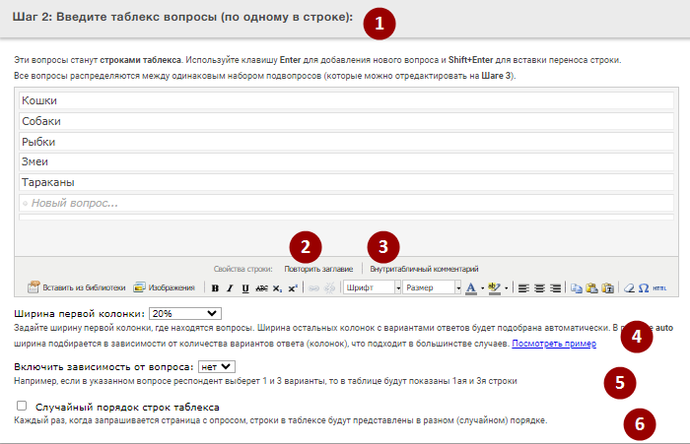The width and height of the screenshot is (690, 444).
Task: Insert special character Omega symbol
Action: pos(643,287)
